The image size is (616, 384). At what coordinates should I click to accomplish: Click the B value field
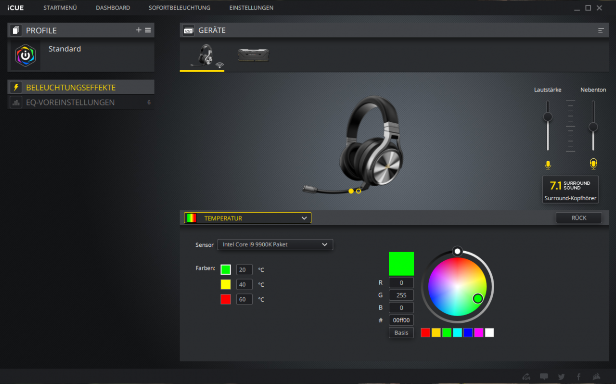pyautogui.click(x=401, y=307)
